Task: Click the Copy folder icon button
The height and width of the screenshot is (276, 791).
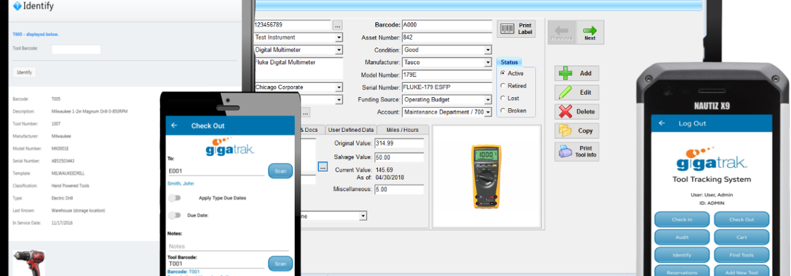Action: pos(577,130)
